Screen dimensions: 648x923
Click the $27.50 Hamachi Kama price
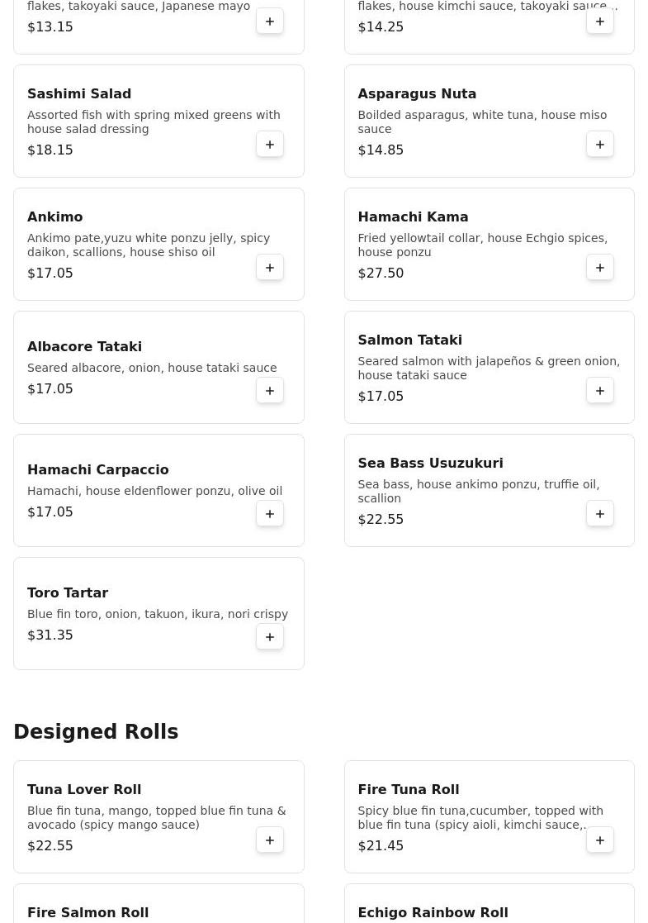pyautogui.click(x=381, y=273)
